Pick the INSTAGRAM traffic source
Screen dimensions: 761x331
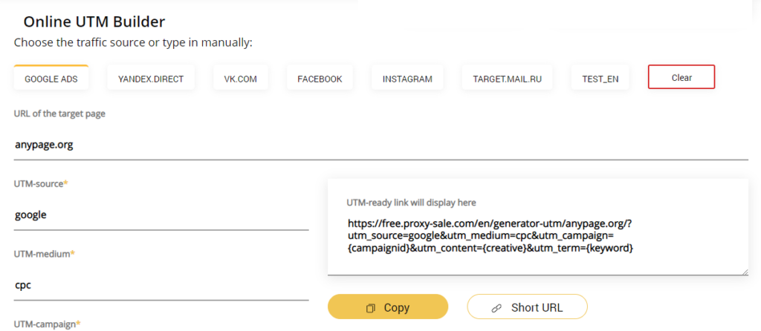tap(407, 77)
